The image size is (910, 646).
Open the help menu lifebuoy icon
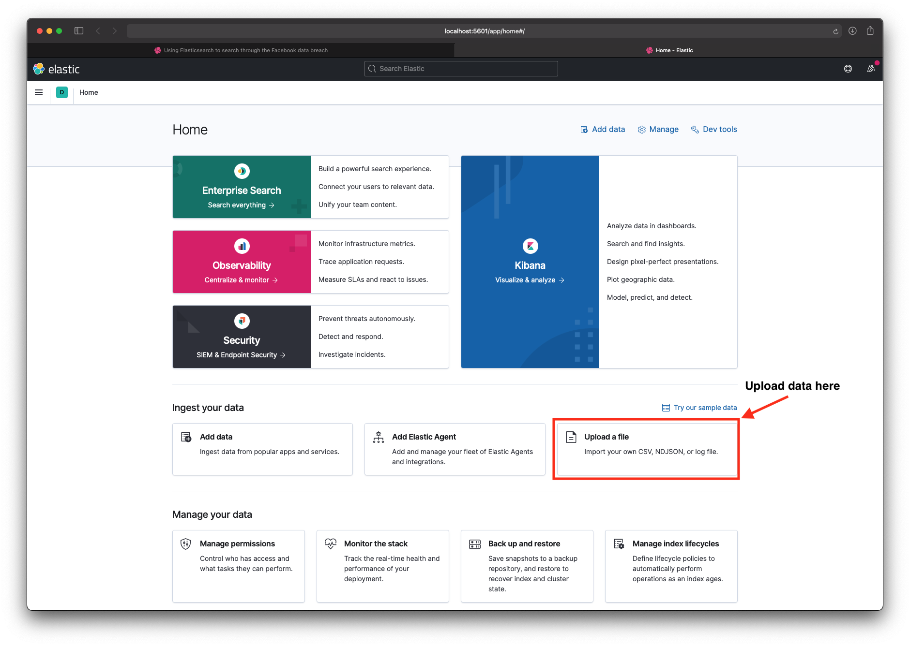tap(848, 69)
